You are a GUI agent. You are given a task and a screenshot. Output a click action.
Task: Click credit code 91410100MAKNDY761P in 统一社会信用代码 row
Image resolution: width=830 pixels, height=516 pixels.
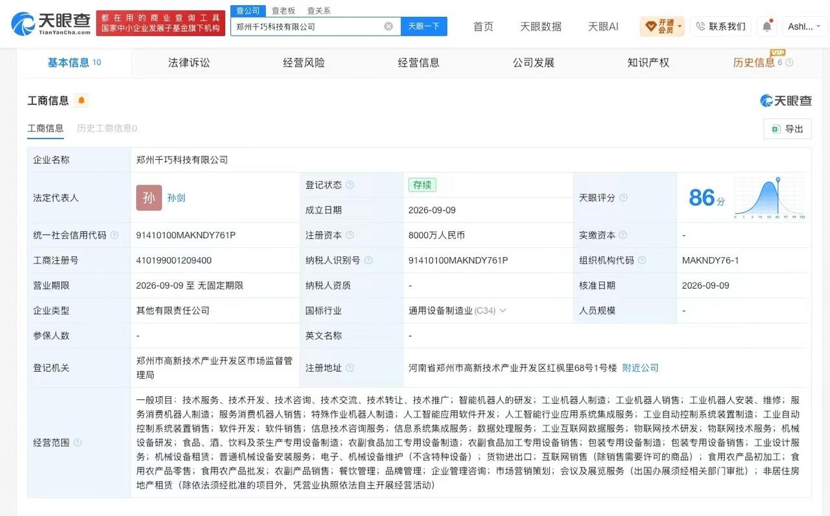pos(186,235)
